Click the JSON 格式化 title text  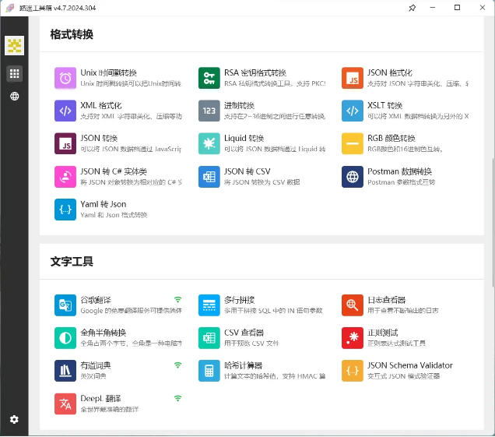[390, 72]
